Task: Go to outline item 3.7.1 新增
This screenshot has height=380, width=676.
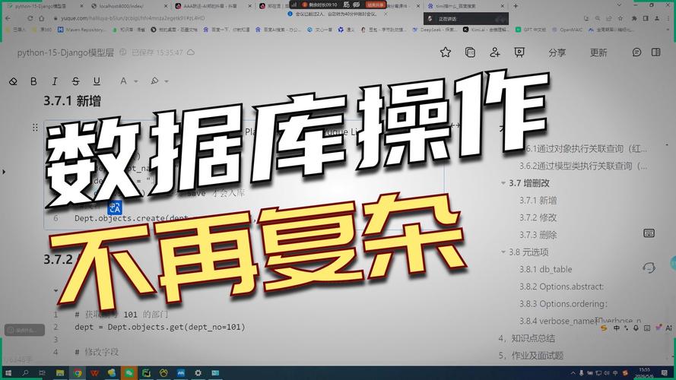Action: click(x=538, y=201)
